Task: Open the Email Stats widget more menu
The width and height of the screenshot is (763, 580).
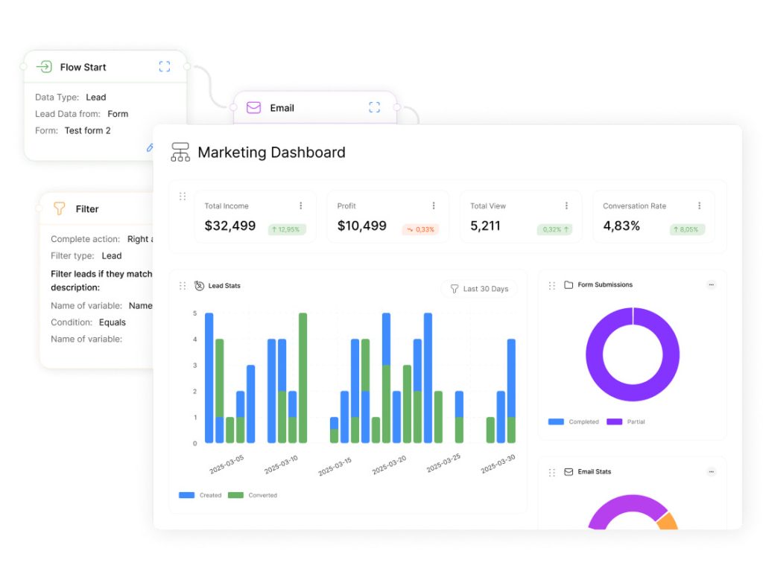Action: click(x=711, y=472)
